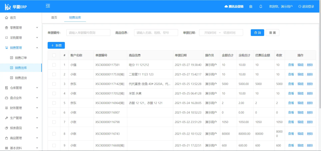Expand the 财务管理 menu chevron
321x151 pixels.
coord(37,108)
